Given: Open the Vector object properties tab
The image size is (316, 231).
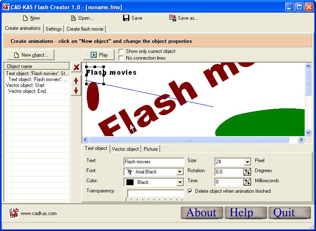Looking at the screenshot, I should click(125, 149).
